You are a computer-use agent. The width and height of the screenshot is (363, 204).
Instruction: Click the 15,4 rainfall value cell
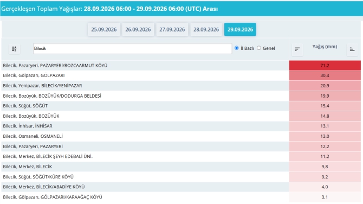click(325, 106)
